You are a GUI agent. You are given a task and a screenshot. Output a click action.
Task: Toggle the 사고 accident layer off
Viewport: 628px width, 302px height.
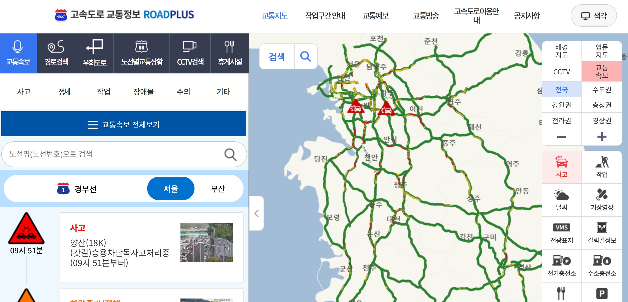point(561,167)
